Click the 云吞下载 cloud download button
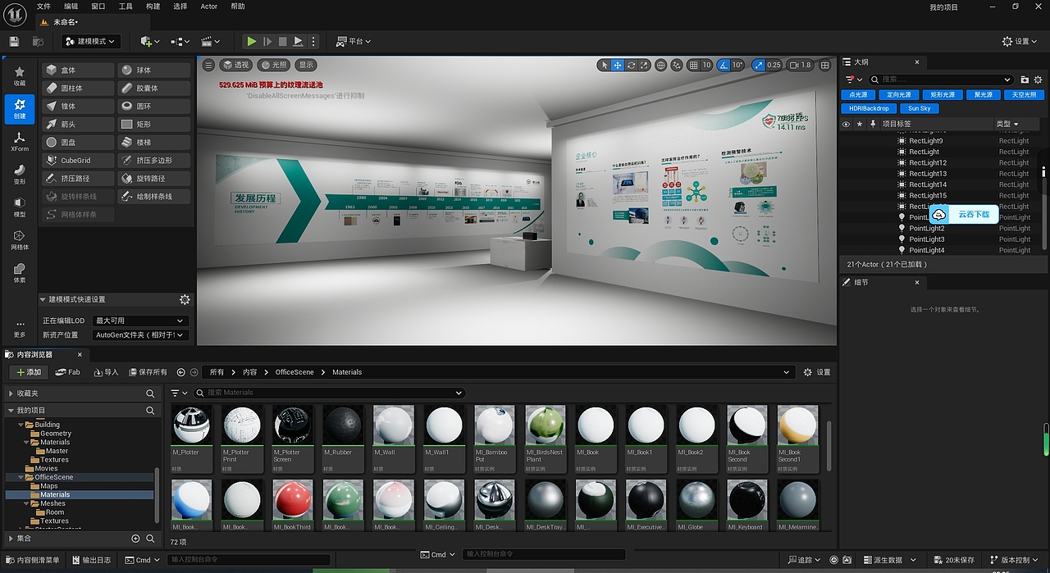Viewport: 1050px width, 573px height. click(x=964, y=214)
